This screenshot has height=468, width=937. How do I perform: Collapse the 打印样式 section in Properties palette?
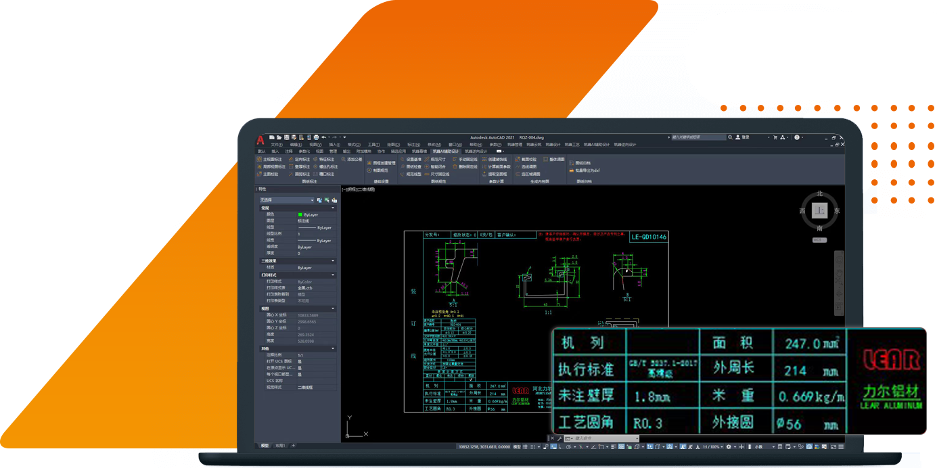coord(333,275)
